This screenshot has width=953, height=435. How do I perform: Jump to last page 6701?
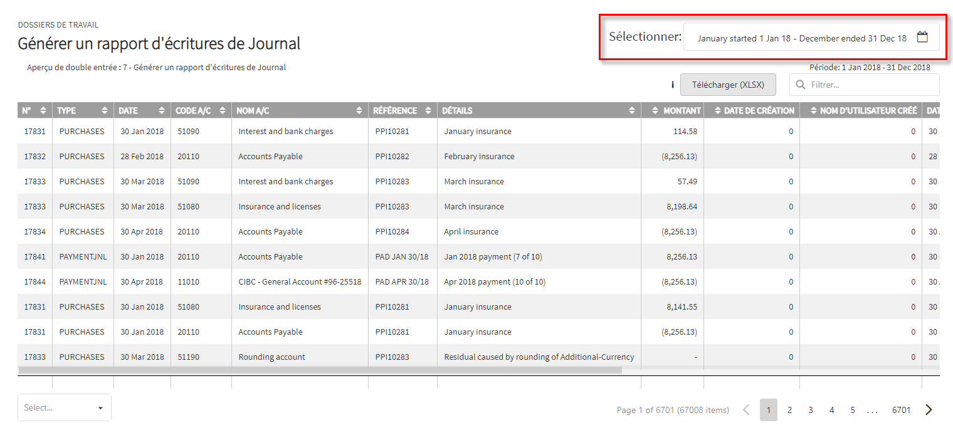(x=901, y=410)
